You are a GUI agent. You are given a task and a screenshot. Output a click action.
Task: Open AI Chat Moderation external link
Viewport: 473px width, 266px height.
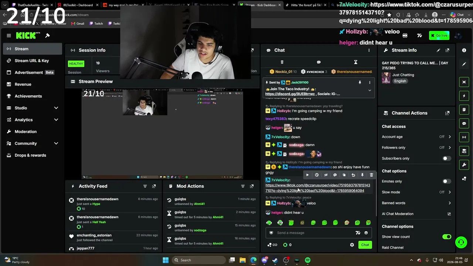(x=449, y=214)
